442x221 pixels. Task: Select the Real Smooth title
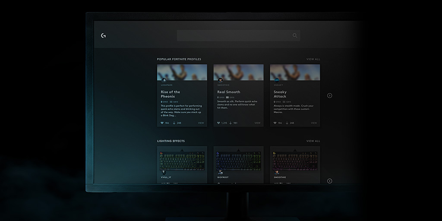point(229,92)
